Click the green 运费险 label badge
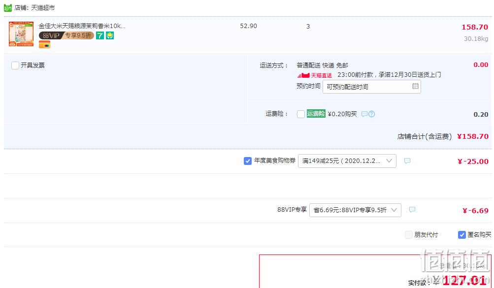Screen dimensions: 494x288 click(316, 114)
